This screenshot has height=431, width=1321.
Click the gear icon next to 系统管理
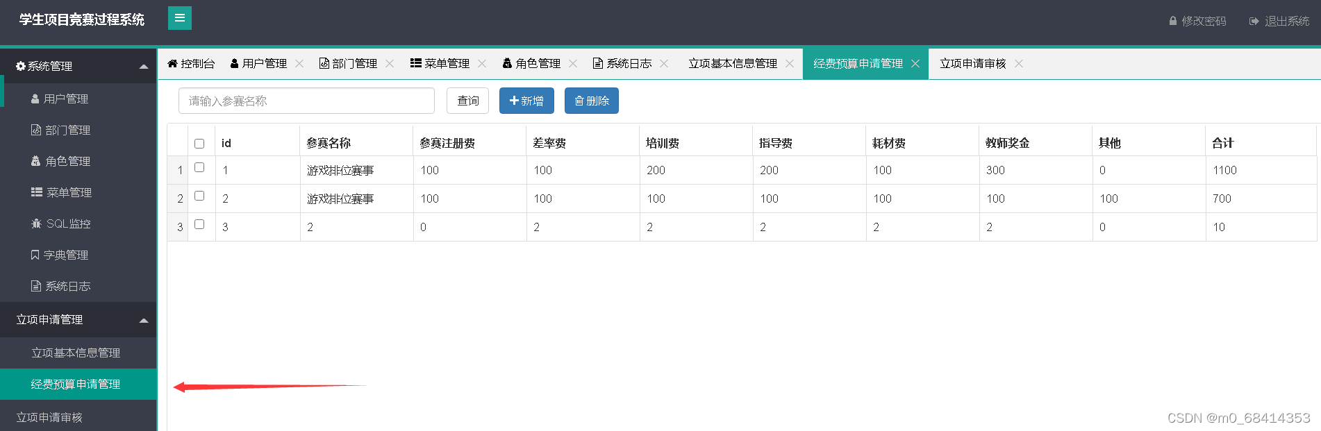pos(21,66)
